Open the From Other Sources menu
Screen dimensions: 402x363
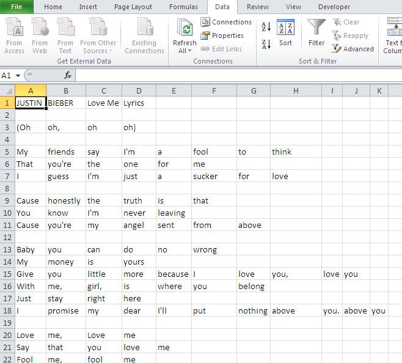click(x=98, y=35)
